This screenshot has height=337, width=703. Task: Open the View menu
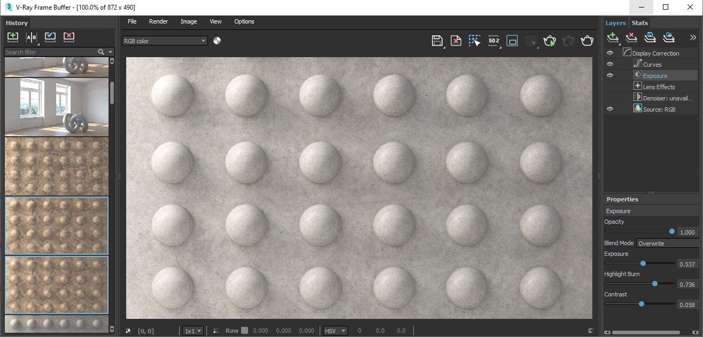coord(215,21)
